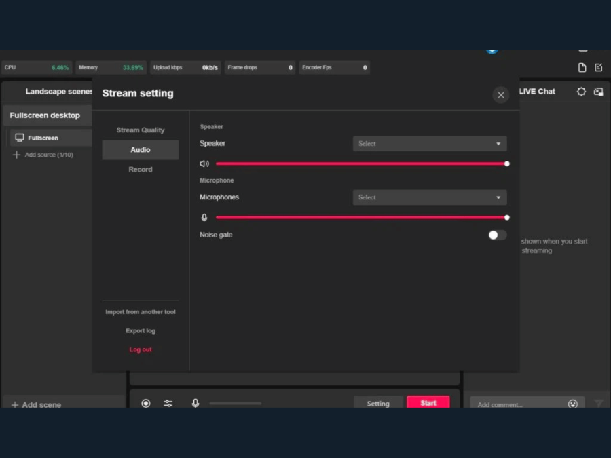Click the microphone volume slider track
Screen dimensions: 611x458
click(361, 217)
